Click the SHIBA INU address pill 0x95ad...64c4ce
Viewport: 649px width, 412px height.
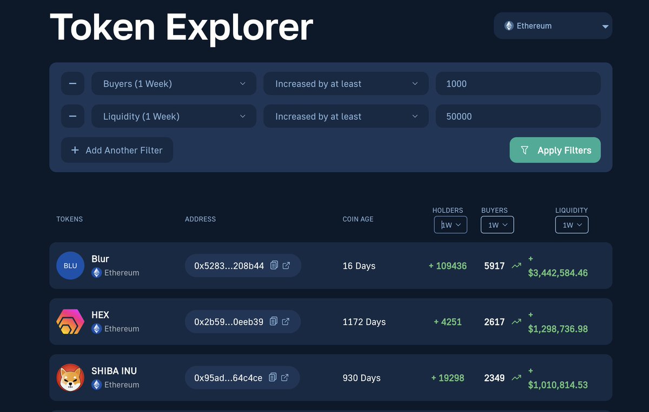242,378
